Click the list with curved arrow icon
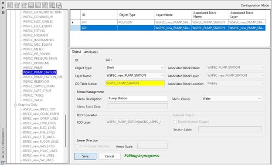Viewport: 272px width, 165px height. tap(24, 5)
